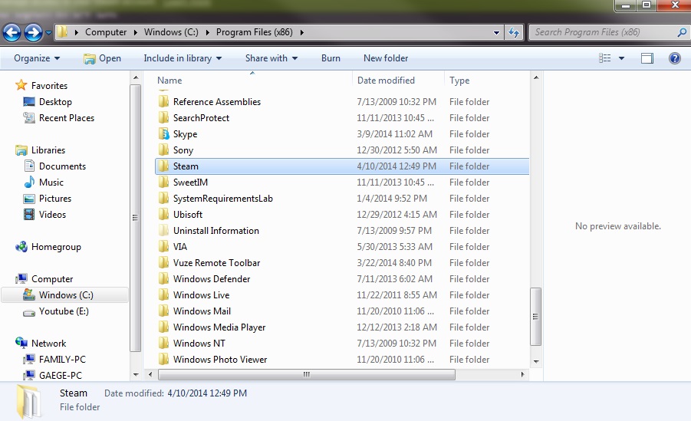This screenshot has width=691, height=421.
Task: Open the Documents library
Action: (x=62, y=166)
